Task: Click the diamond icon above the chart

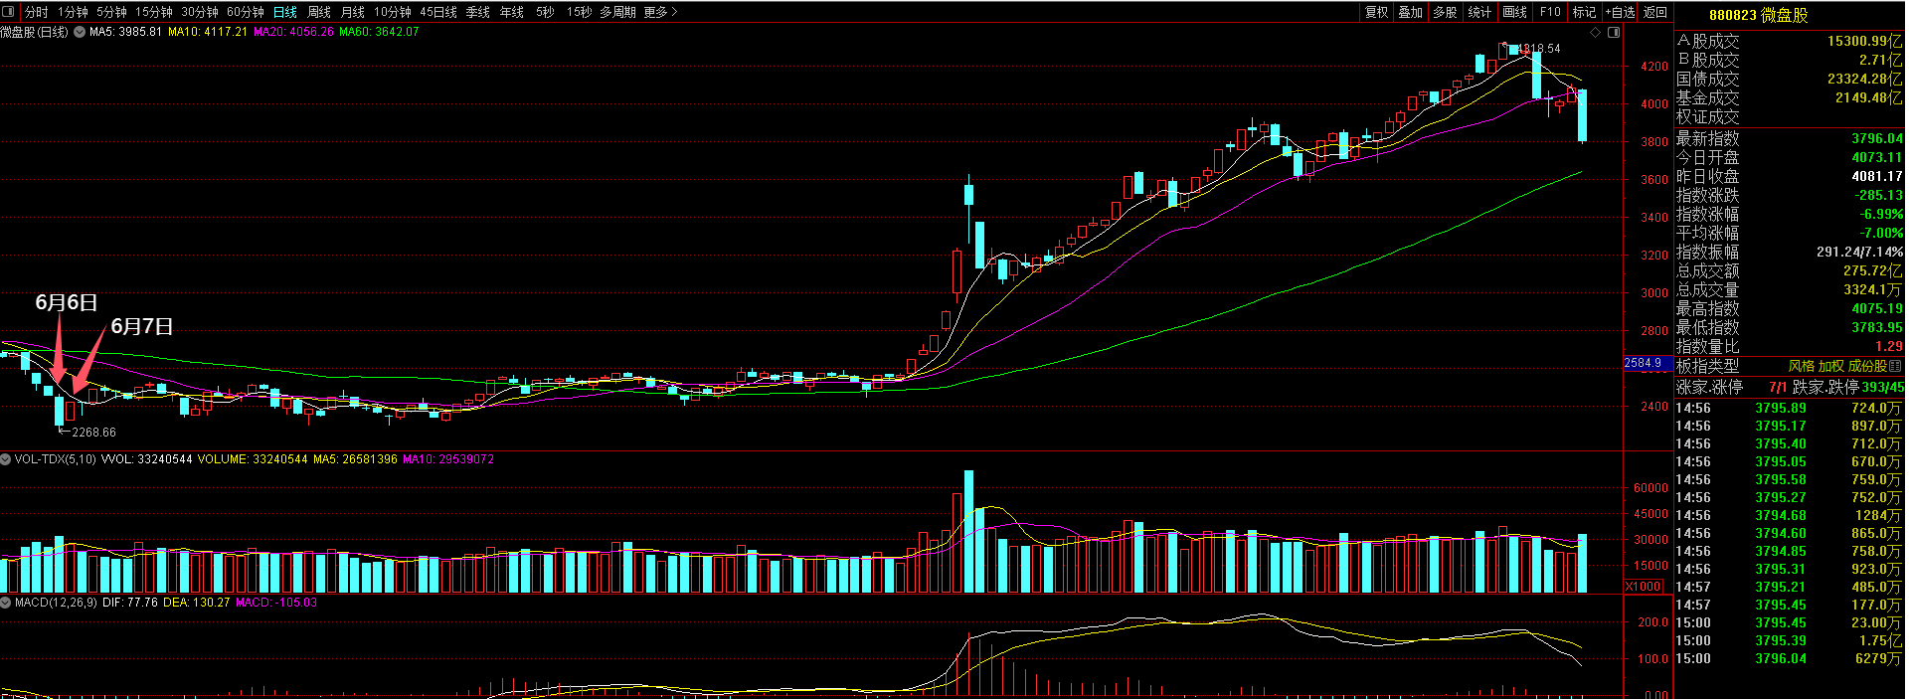Action: (1596, 32)
